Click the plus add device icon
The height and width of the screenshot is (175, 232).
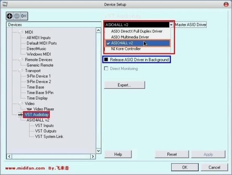click(10, 16)
